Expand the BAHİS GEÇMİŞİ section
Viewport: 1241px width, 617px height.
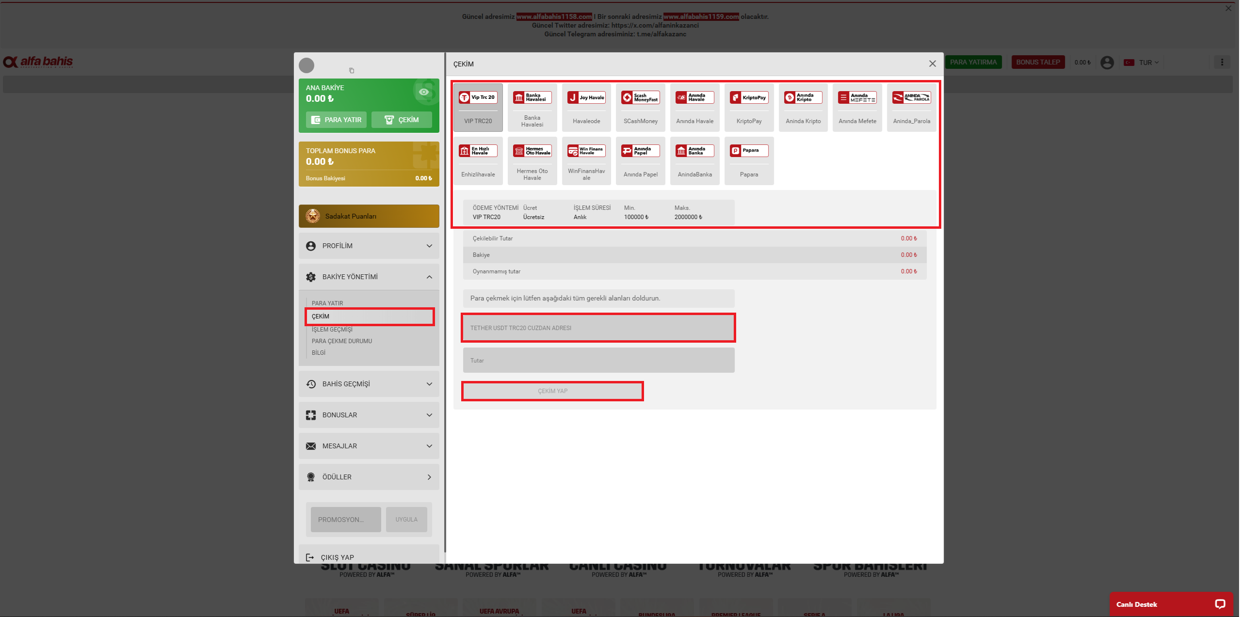pyautogui.click(x=369, y=384)
